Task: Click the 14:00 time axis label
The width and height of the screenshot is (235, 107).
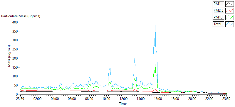Action: click(141, 99)
